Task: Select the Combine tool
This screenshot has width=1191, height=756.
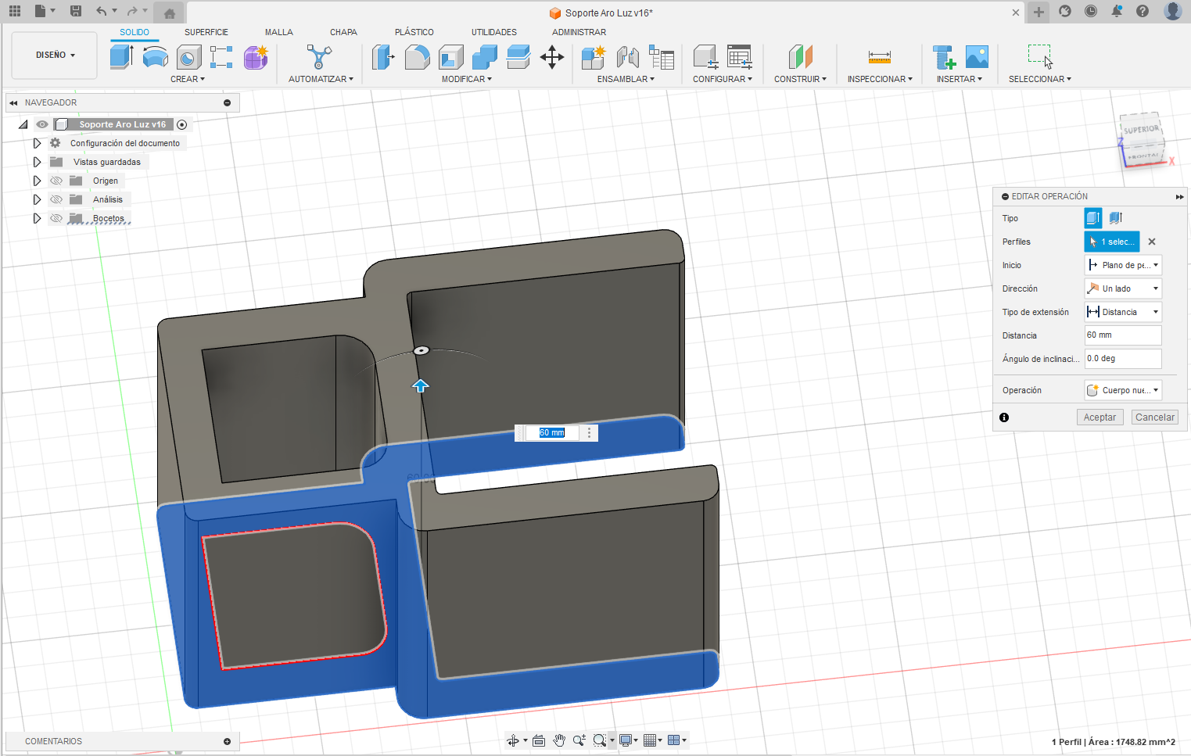Action: [x=484, y=57]
